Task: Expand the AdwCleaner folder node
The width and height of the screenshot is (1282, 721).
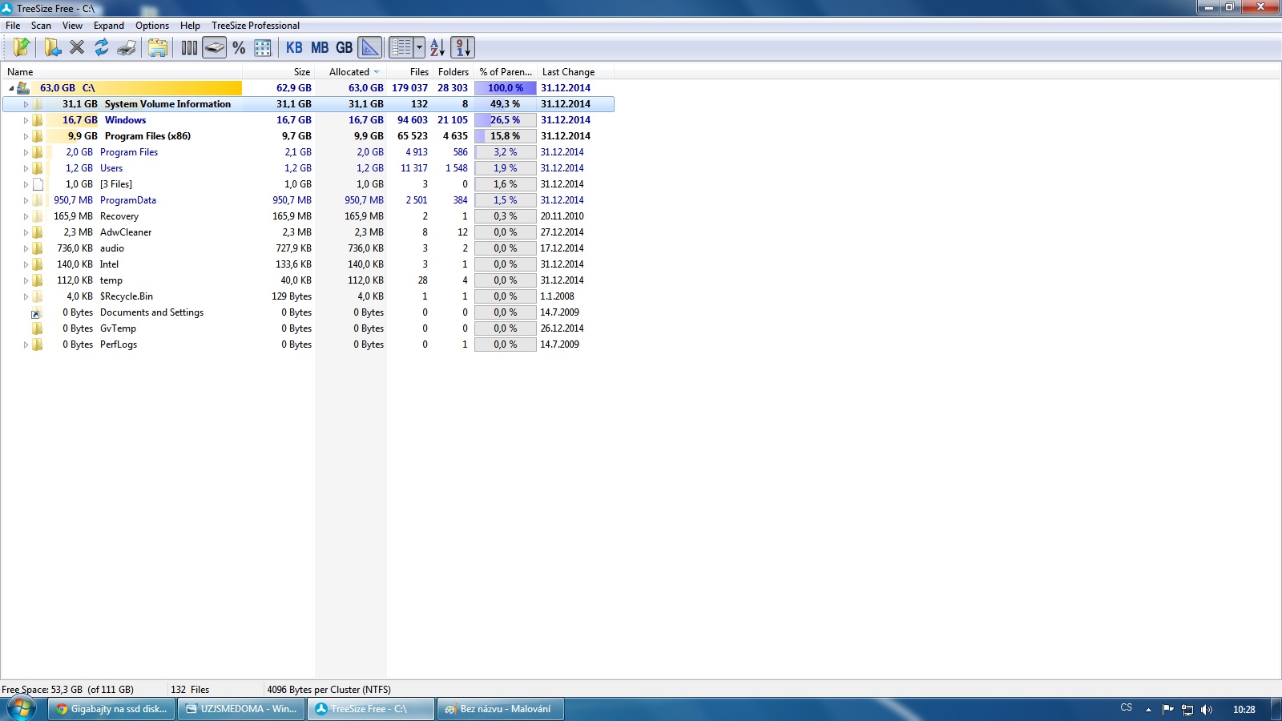Action: pyautogui.click(x=26, y=232)
